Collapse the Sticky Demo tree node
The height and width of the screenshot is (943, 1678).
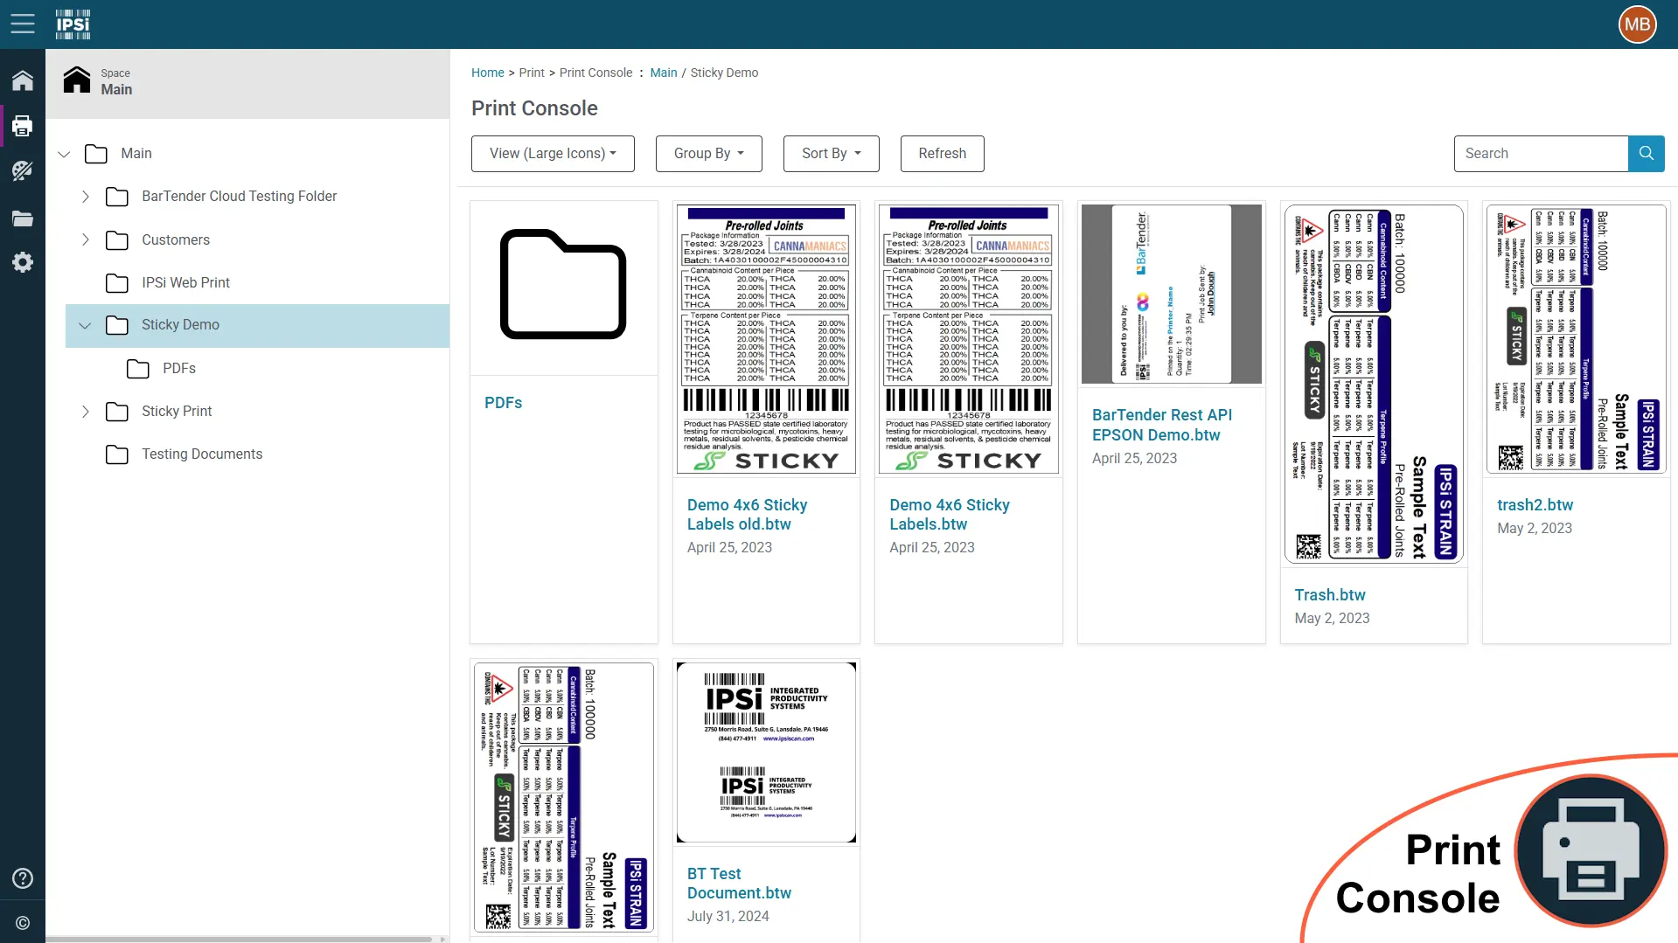(85, 325)
